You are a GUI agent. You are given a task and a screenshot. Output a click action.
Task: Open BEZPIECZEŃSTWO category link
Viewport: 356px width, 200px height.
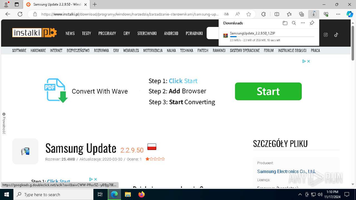pyautogui.click(x=78, y=51)
